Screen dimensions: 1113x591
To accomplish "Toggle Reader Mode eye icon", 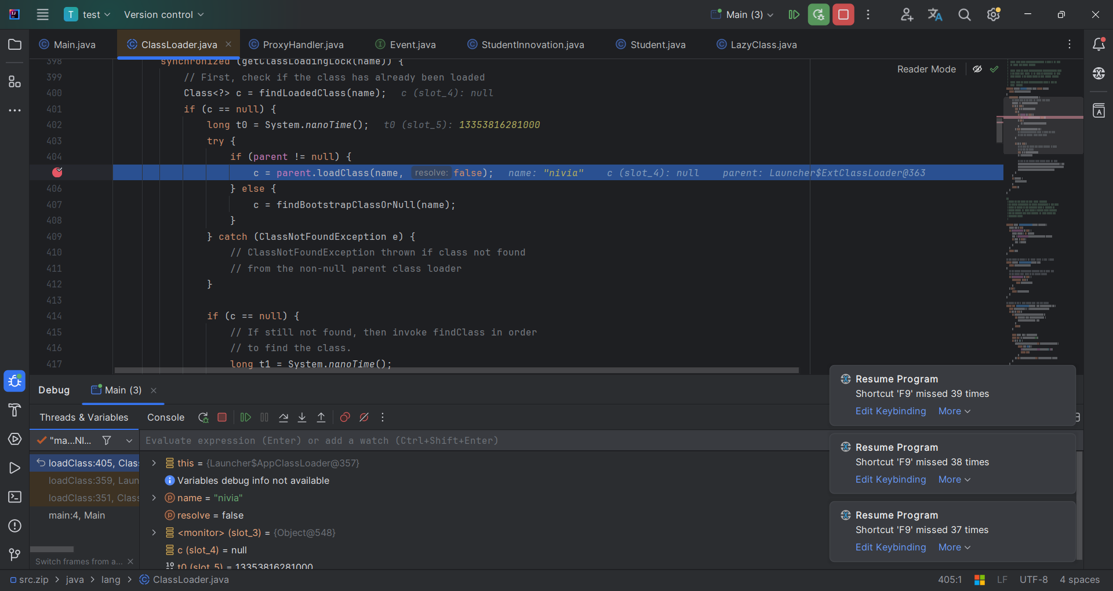I will [x=977, y=69].
